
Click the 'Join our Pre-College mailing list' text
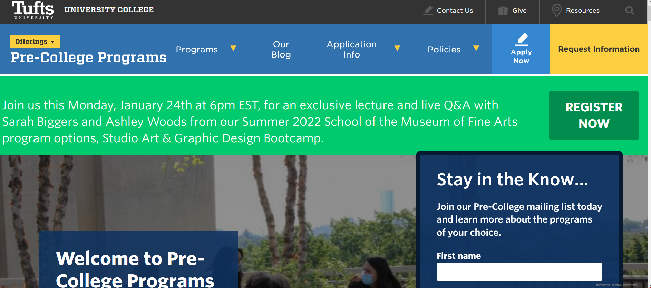519,219
